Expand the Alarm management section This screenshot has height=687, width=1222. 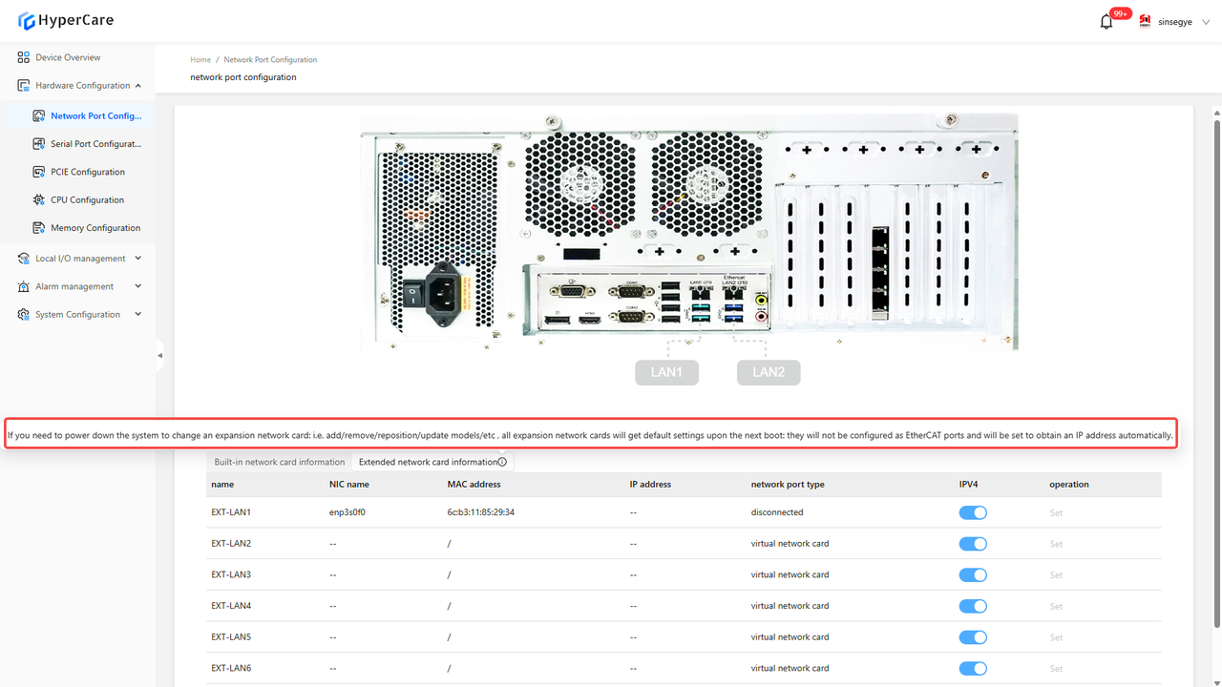pyautogui.click(x=138, y=286)
